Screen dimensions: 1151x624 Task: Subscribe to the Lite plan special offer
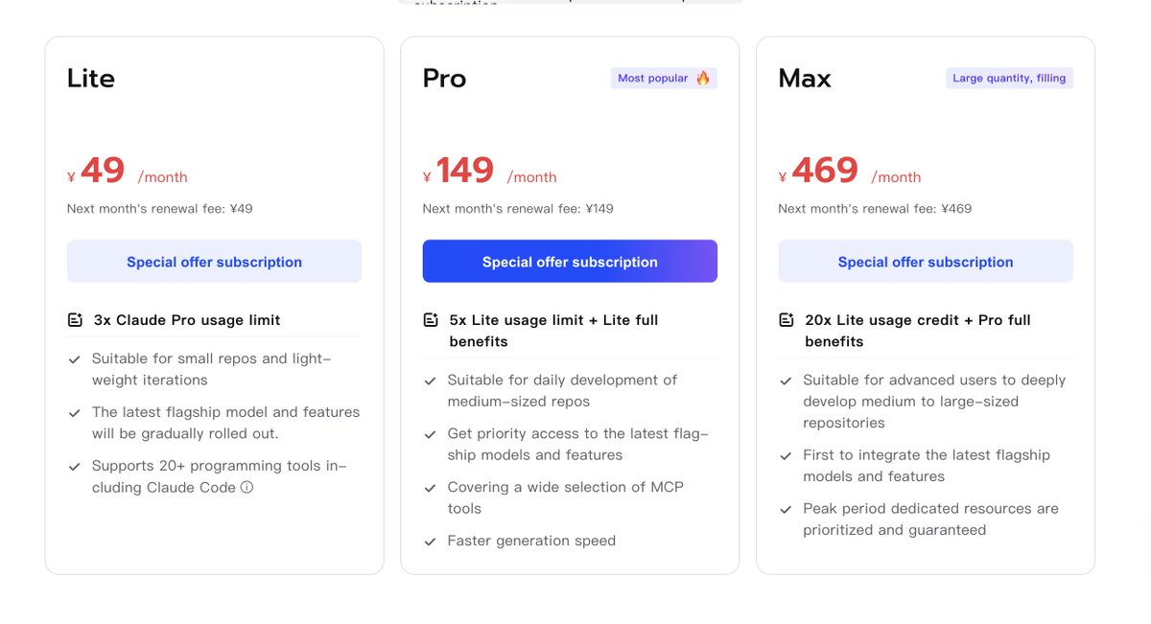tap(214, 262)
